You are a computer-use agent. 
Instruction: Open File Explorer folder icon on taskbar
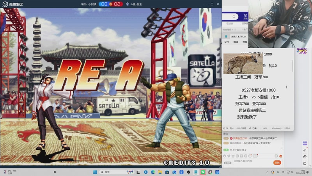pyautogui.click(x=160, y=172)
